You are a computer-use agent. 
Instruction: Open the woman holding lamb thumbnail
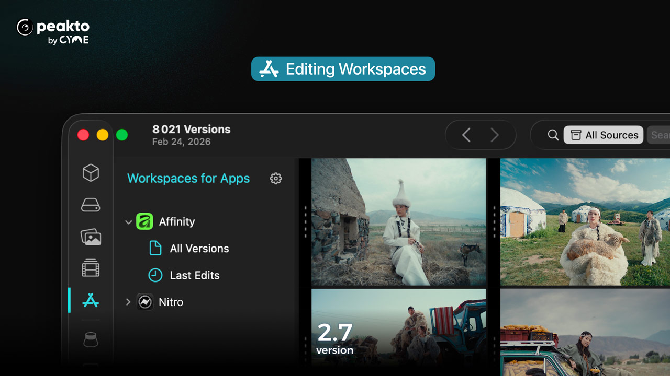point(585,222)
